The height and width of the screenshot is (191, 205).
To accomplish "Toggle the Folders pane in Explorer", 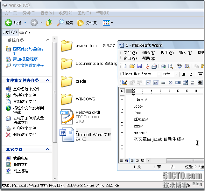I will (87, 23).
